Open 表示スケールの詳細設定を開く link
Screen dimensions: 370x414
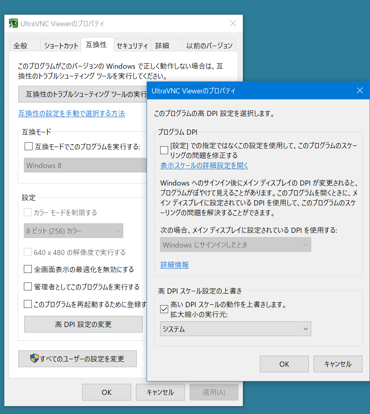204,166
